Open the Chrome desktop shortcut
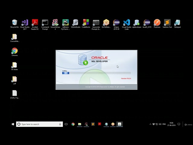 pos(15,52)
